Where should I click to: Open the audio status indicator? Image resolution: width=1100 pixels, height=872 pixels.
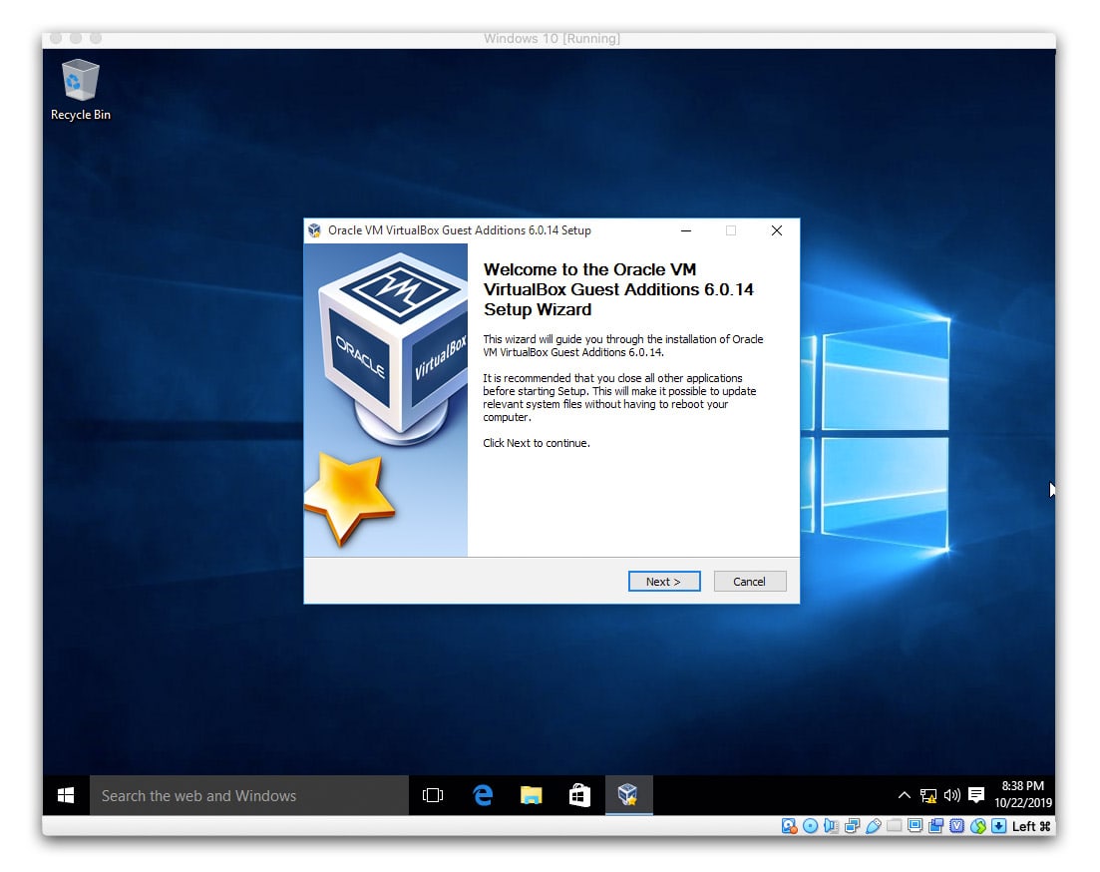(829, 826)
